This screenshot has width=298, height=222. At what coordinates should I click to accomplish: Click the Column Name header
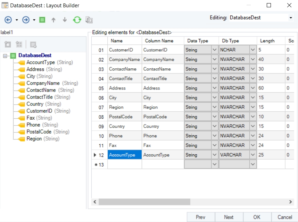click(x=159, y=41)
